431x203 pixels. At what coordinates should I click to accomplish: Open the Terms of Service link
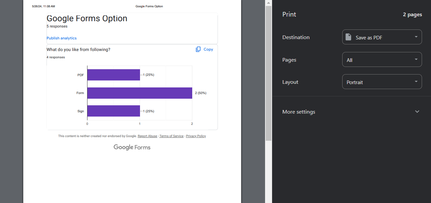point(171,136)
